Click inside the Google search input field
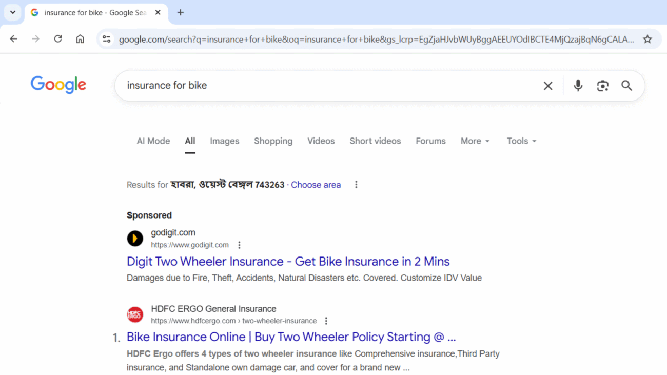Viewport: 667px width, 375px height. [x=328, y=86]
